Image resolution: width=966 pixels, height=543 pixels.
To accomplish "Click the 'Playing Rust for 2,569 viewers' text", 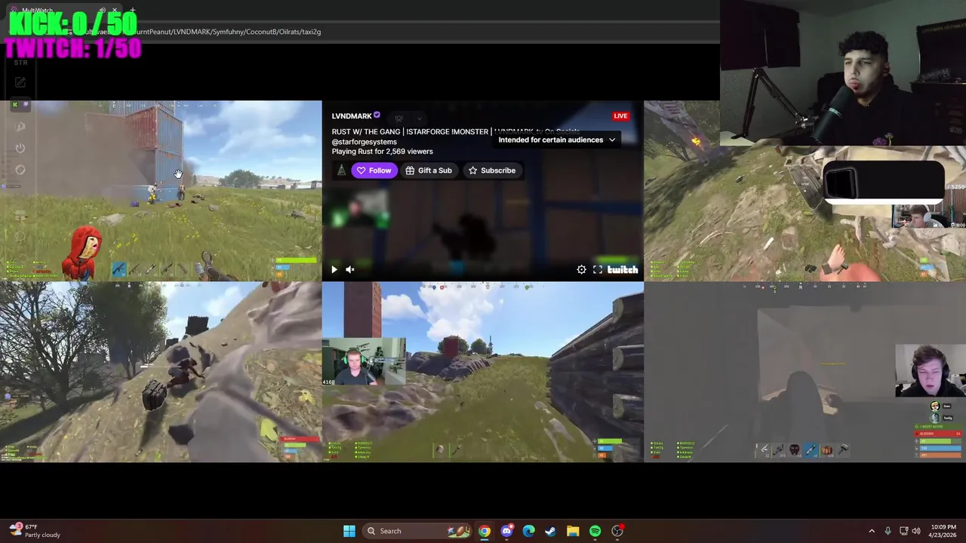I will (382, 152).
